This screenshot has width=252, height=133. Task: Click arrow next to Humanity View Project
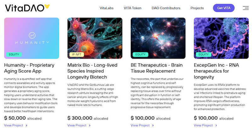26,125
